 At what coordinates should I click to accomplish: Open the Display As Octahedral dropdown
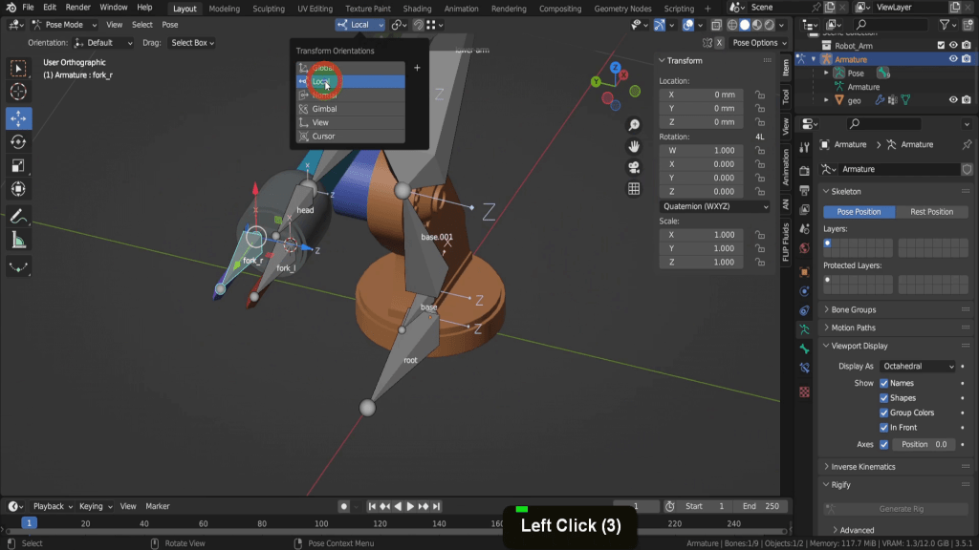(x=918, y=367)
